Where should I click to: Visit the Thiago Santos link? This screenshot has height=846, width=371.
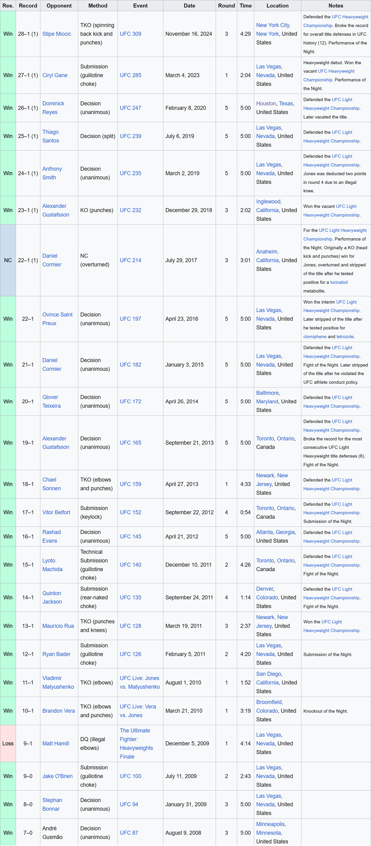[51, 136]
